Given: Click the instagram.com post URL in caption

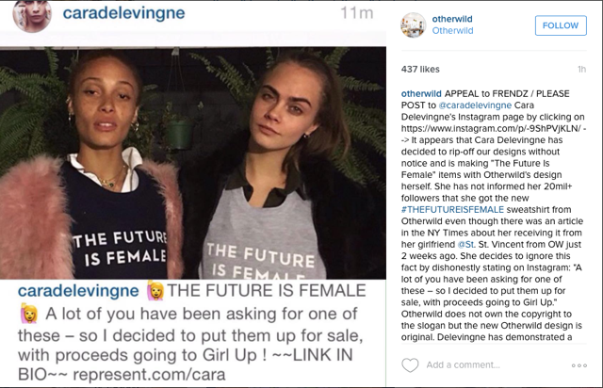Looking at the screenshot, I should pyautogui.click(x=492, y=128).
